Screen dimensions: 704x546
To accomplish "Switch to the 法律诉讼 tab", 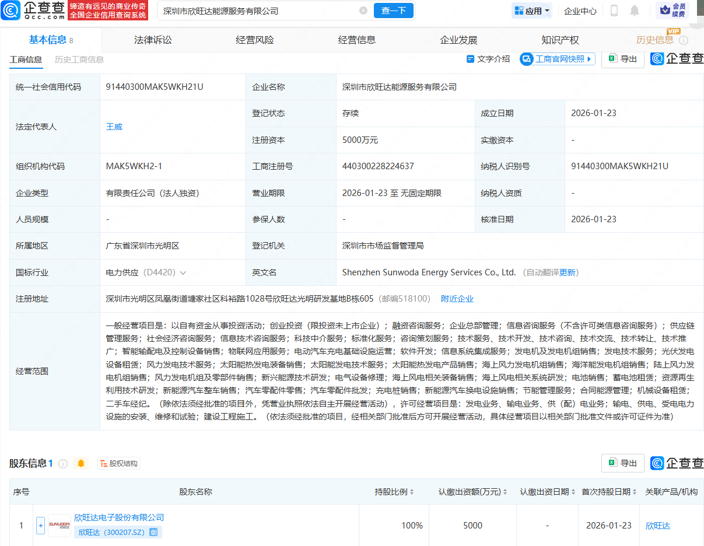I will point(152,39).
